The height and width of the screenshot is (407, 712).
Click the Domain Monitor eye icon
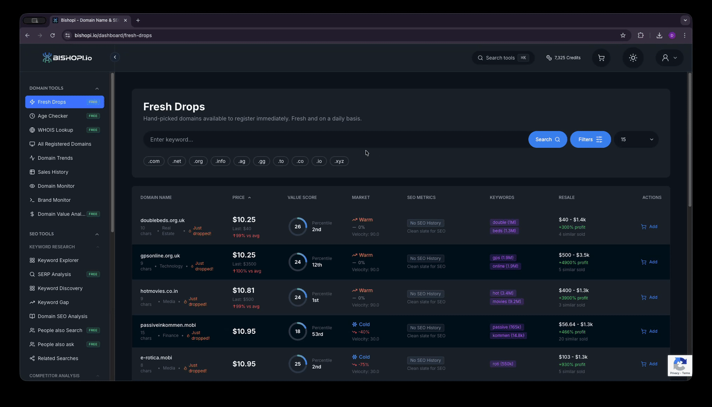(x=32, y=186)
